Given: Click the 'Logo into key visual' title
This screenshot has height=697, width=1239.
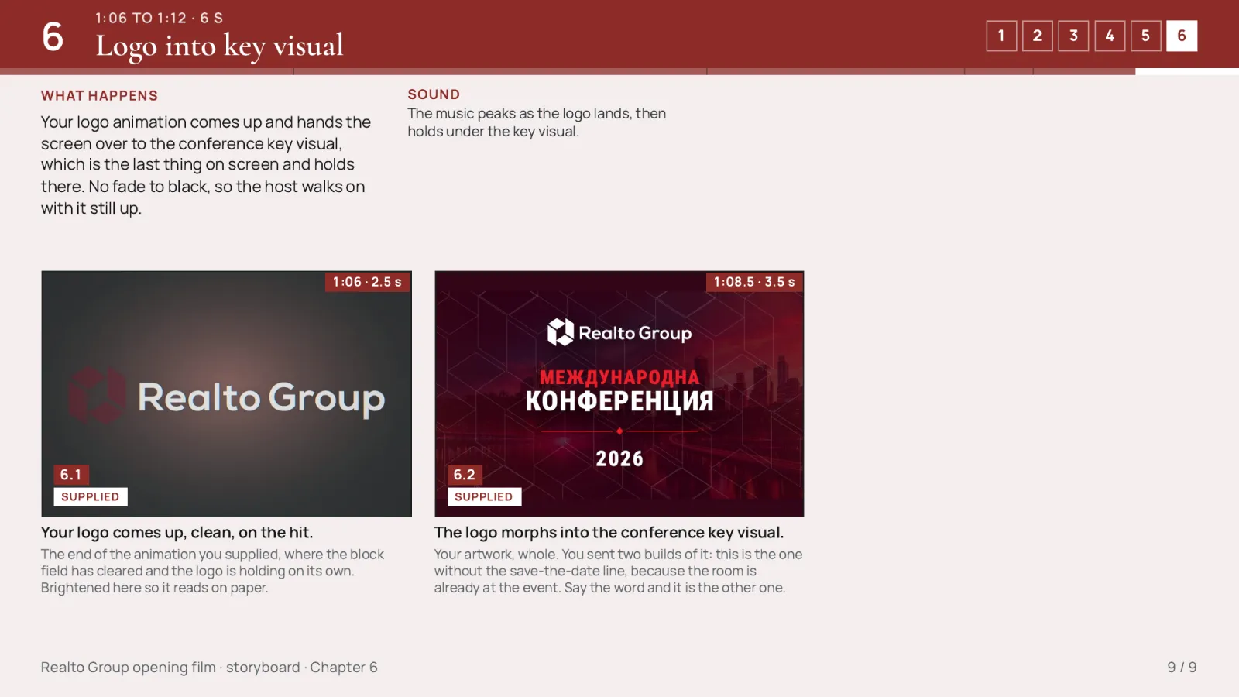Looking at the screenshot, I should 220,46.
